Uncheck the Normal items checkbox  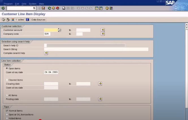tap(7, 111)
